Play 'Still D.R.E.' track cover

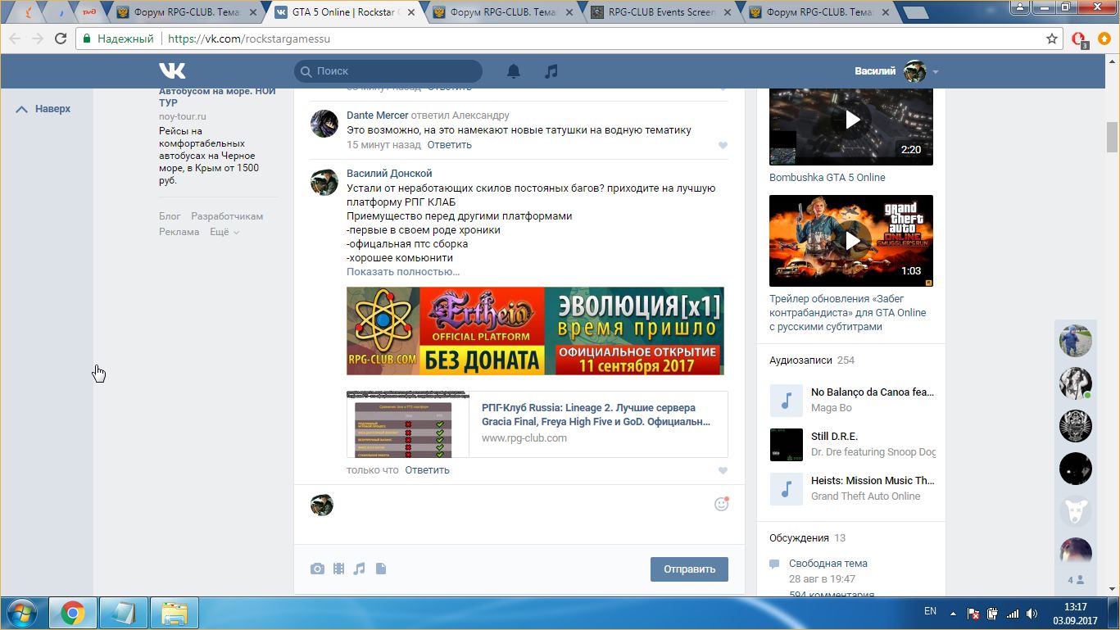click(x=786, y=445)
